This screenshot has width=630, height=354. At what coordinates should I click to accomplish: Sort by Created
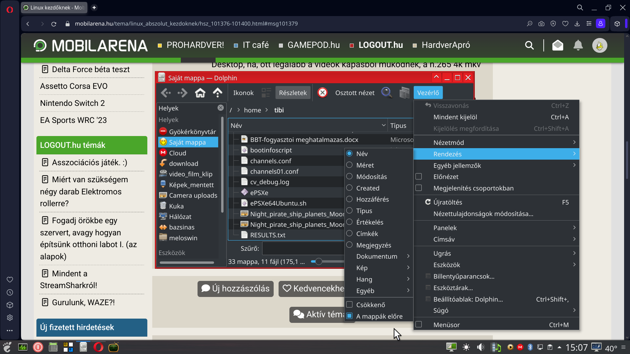[x=379, y=188]
